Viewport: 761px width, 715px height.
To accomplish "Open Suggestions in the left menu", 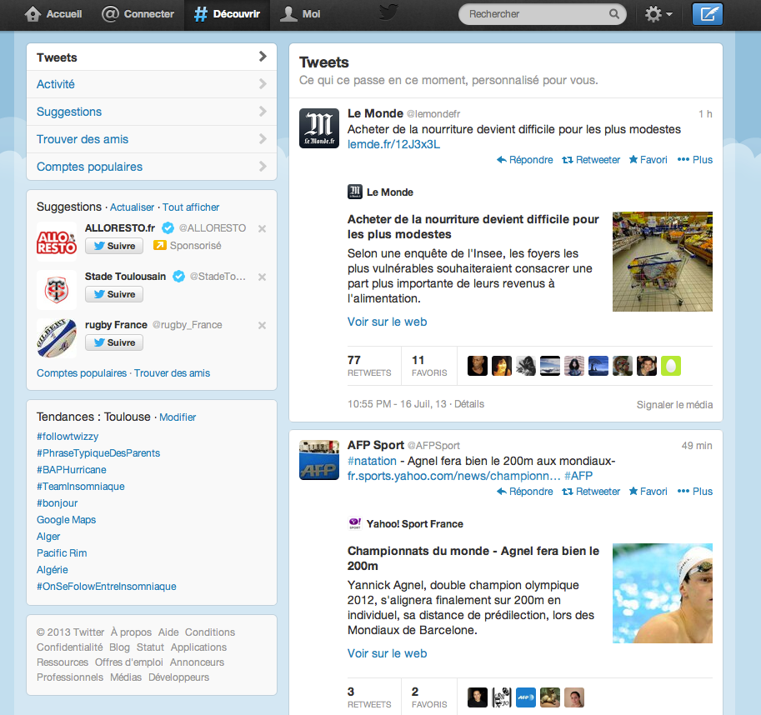I will tap(152, 112).
